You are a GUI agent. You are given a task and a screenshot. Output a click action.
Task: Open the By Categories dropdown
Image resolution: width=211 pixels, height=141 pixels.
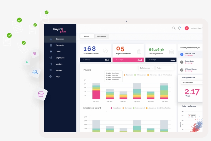click(x=146, y=68)
